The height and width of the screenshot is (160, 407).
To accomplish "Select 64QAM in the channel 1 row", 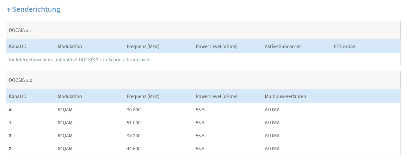I will click(x=65, y=123).
